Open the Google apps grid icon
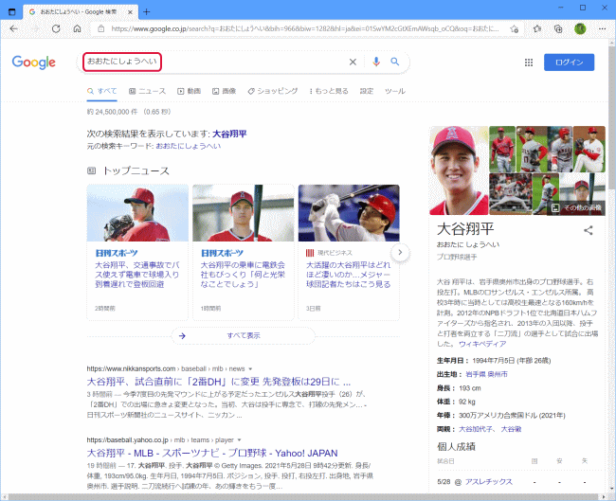Viewport: 616px width, 501px height. click(x=529, y=63)
